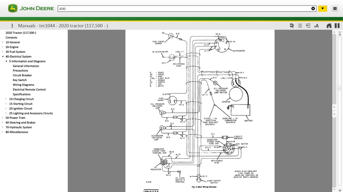Expand the 10-General section
The image size is (343, 192).
coord(3,42)
